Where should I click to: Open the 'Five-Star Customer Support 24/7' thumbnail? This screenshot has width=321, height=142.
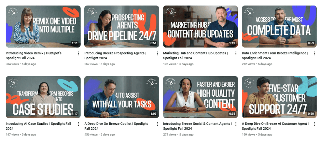pos(279,97)
